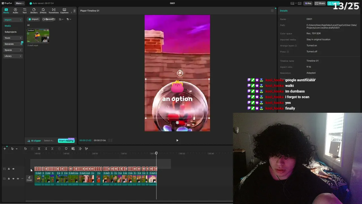
Task: Expand the Menu dropdown
Action: coord(20,3)
